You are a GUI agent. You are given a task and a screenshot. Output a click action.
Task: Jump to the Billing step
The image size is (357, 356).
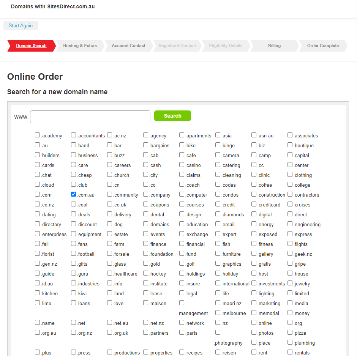pyautogui.click(x=274, y=46)
